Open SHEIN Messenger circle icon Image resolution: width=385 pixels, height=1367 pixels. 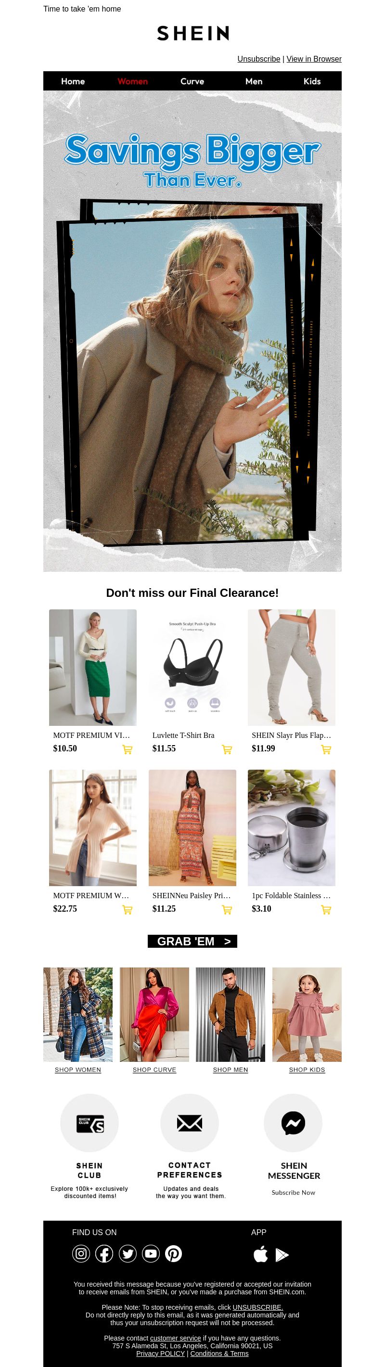(x=293, y=1123)
